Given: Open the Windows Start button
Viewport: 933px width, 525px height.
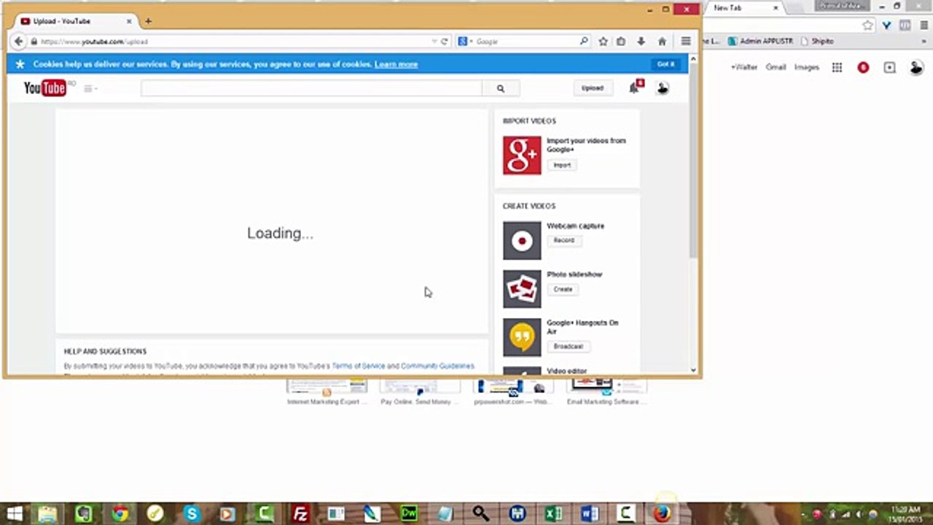Looking at the screenshot, I should [x=14, y=514].
